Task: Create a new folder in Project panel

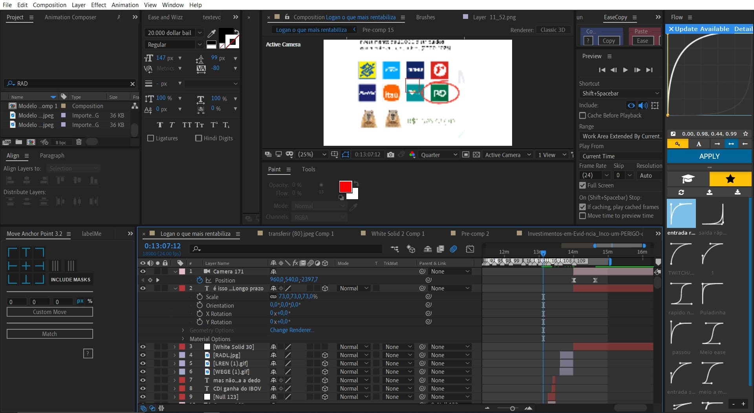Action: coord(19,142)
